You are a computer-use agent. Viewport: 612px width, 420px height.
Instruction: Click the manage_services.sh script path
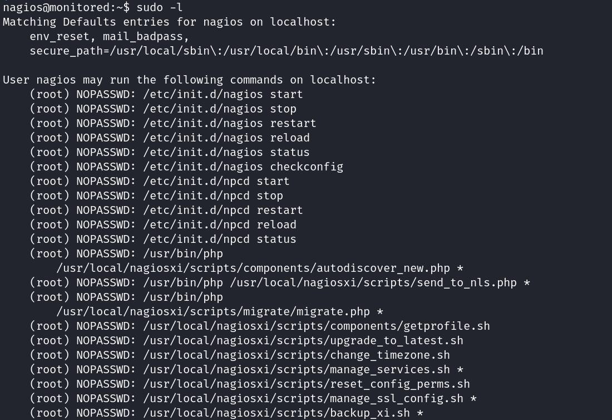tap(296, 369)
